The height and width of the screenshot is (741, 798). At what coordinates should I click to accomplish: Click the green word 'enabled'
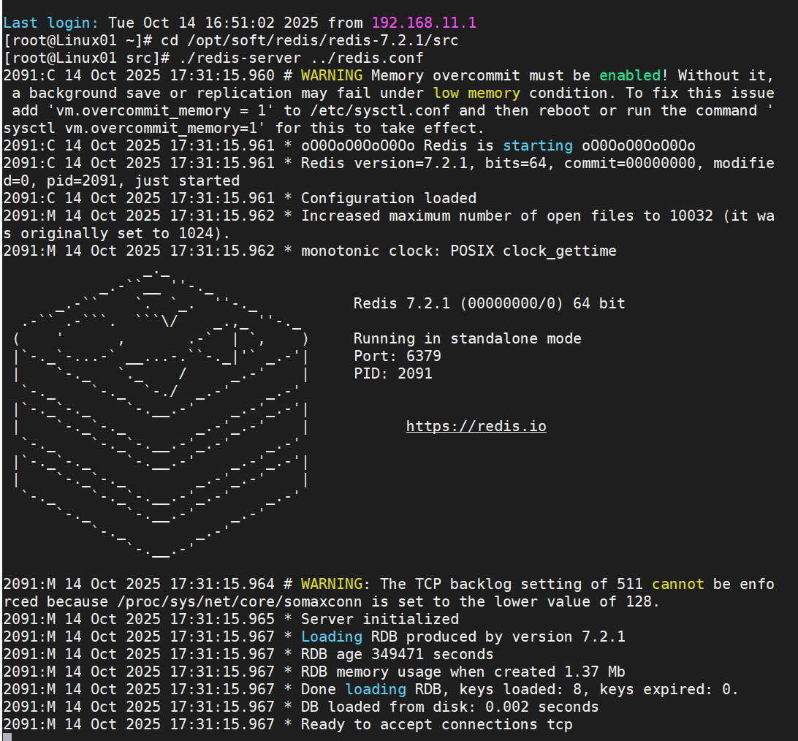pos(629,76)
